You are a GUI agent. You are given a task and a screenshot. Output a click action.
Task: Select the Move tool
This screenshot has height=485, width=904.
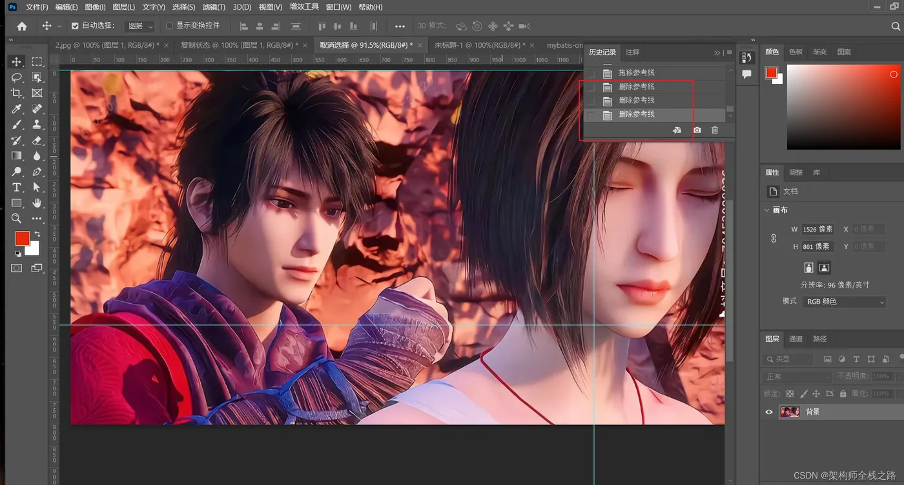coord(17,62)
